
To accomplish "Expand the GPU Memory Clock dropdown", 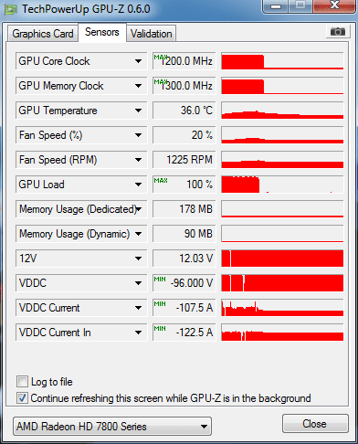I will click(x=138, y=86).
